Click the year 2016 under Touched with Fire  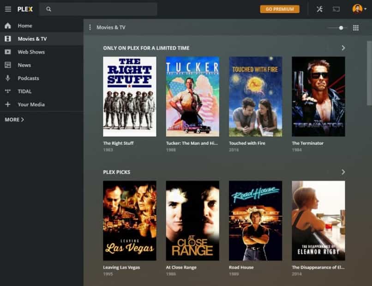click(234, 150)
